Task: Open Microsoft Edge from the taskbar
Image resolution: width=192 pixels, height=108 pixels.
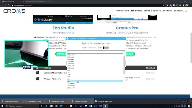Action: [61, 106]
